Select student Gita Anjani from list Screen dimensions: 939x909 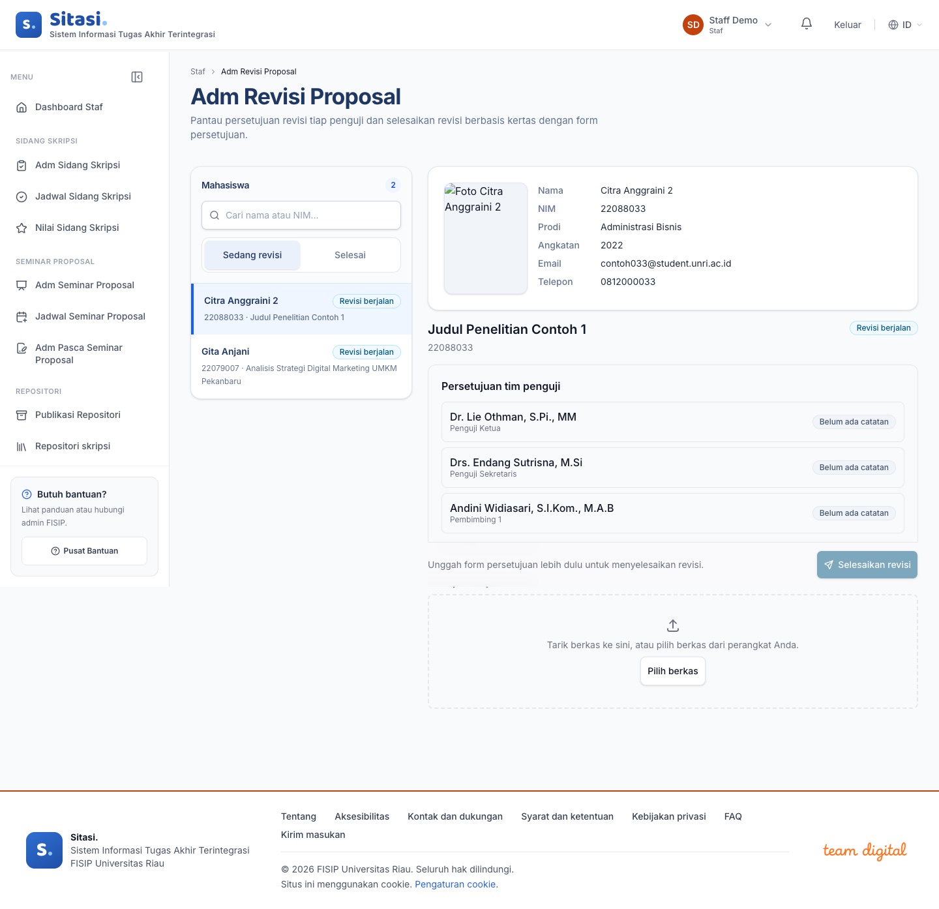click(x=301, y=366)
